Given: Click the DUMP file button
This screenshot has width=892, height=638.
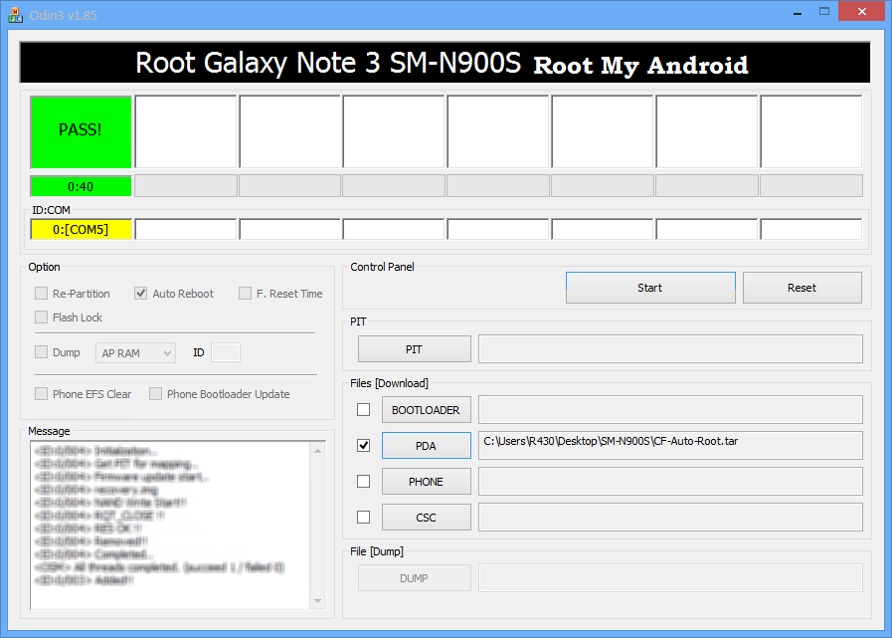Looking at the screenshot, I should 414,578.
